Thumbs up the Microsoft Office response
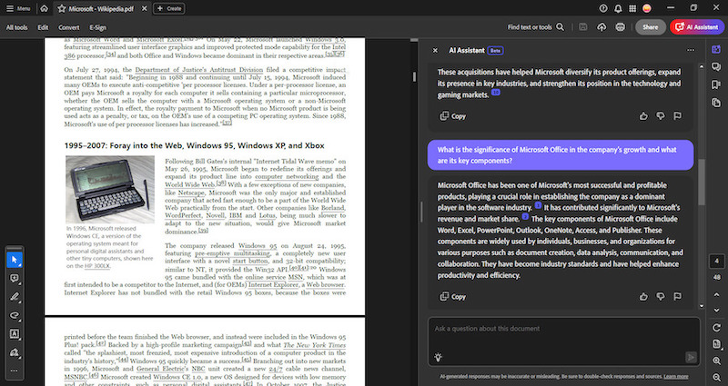Viewport: 728px width, 386px height. pos(644,296)
